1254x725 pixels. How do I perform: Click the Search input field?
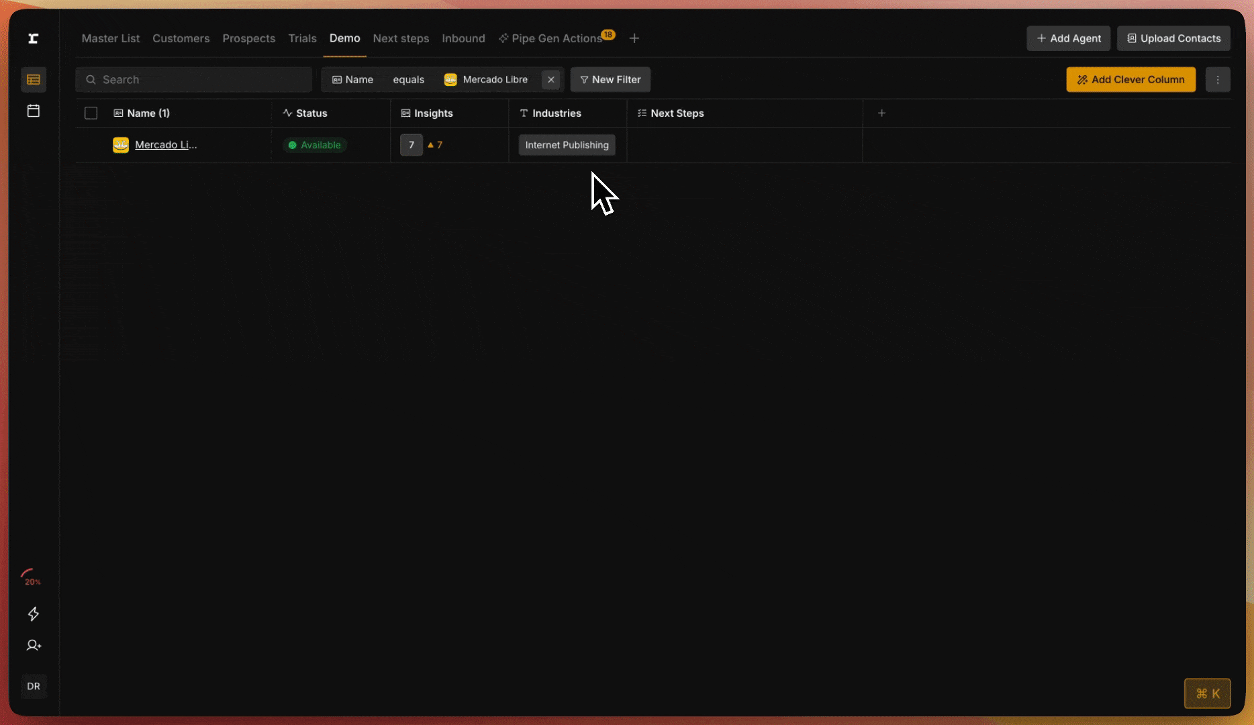(x=194, y=79)
